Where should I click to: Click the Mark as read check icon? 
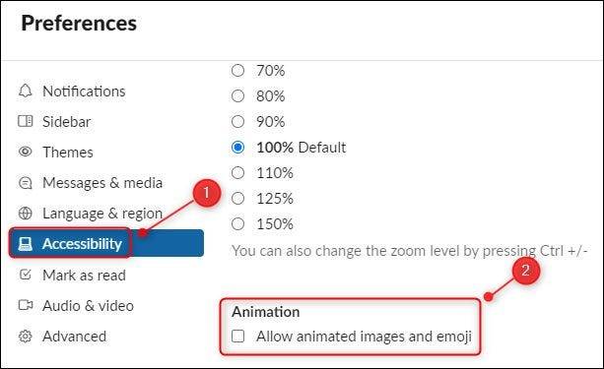pyautogui.click(x=25, y=275)
